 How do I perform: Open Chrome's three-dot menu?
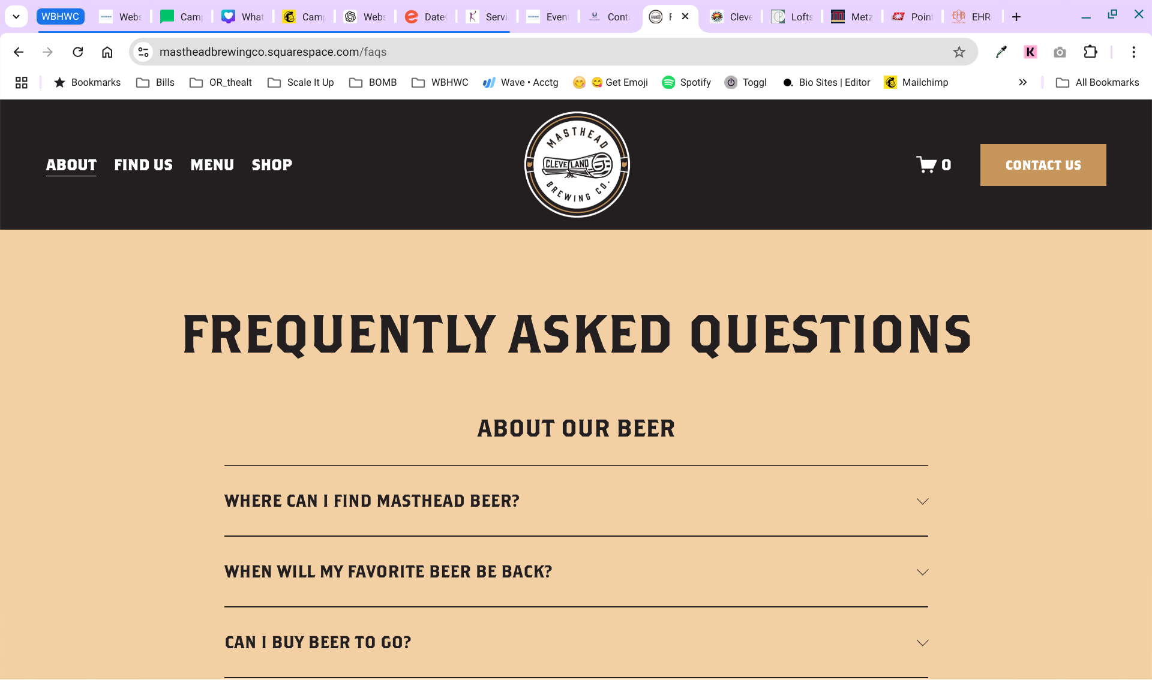pyautogui.click(x=1133, y=52)
